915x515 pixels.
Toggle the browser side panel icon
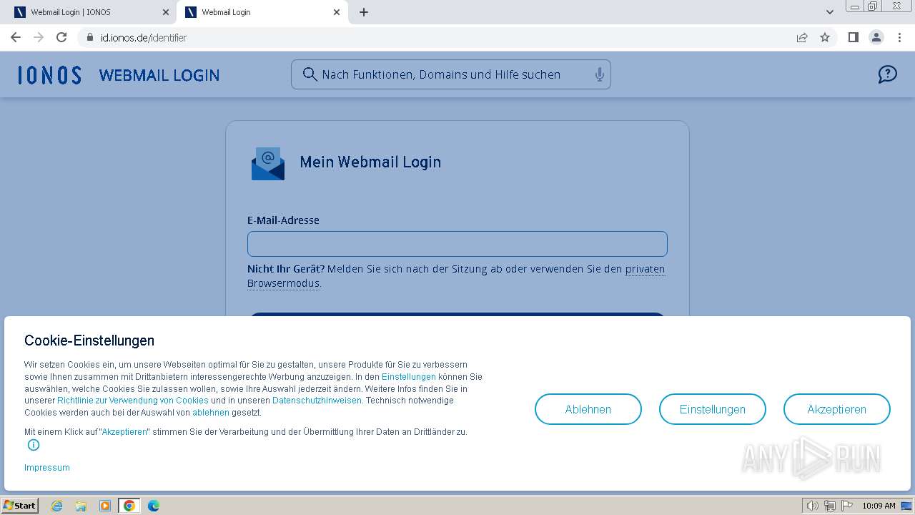click(x=853, y=37)
